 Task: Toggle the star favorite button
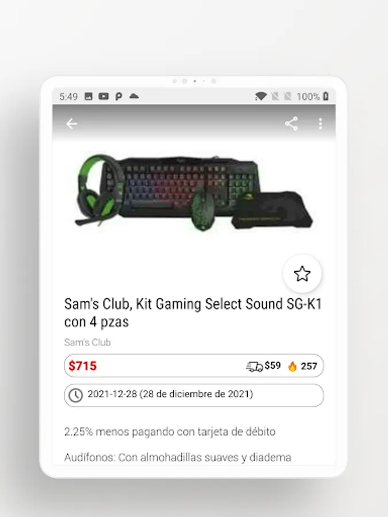[x=302, y=273]
